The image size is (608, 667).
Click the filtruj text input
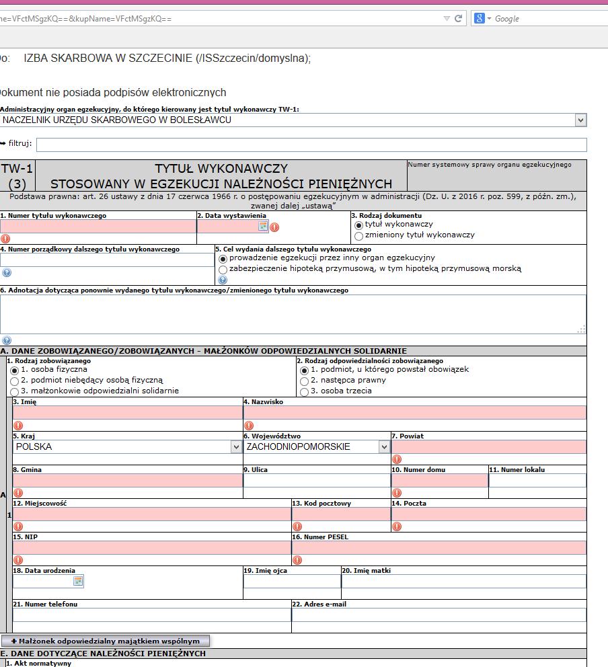tap(311, 145)
